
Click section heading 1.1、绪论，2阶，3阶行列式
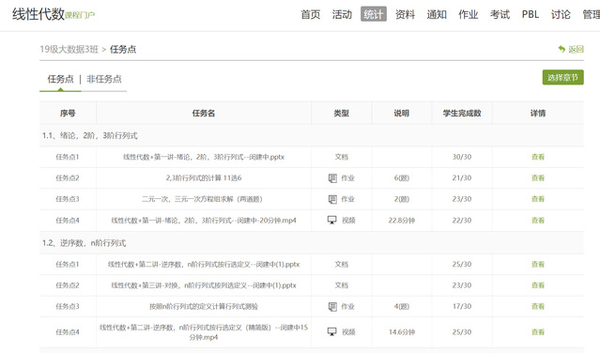tap(90, 136)
